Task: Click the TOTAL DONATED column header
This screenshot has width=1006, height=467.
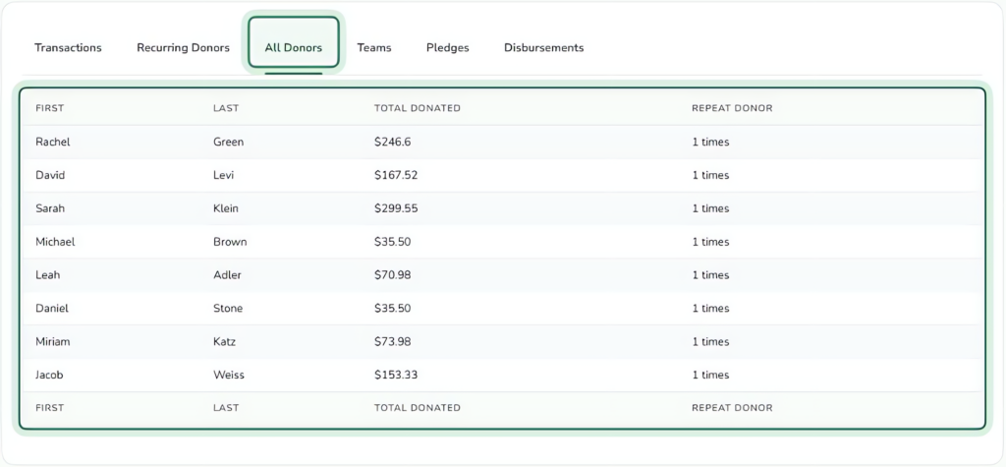Action: coord(417,108)
